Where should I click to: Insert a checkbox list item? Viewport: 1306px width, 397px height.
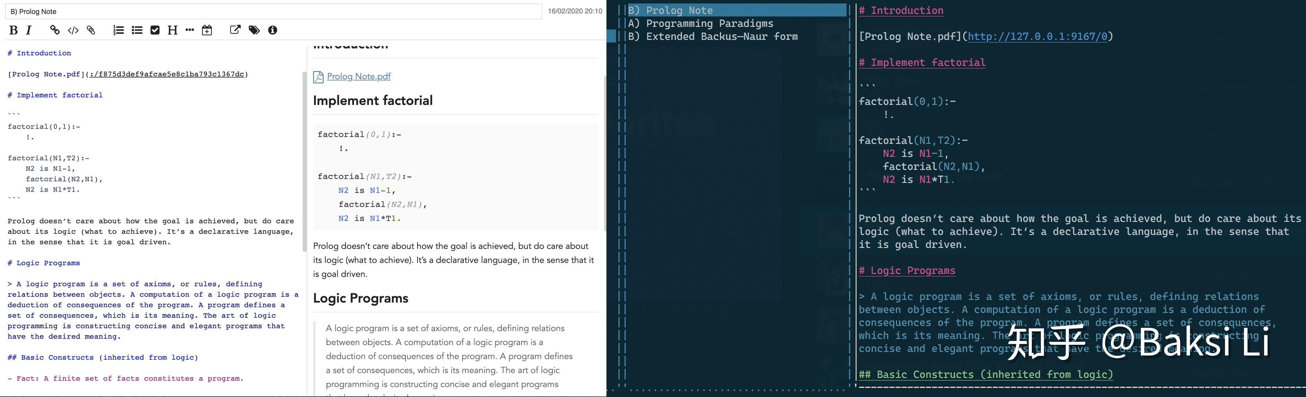155,30
